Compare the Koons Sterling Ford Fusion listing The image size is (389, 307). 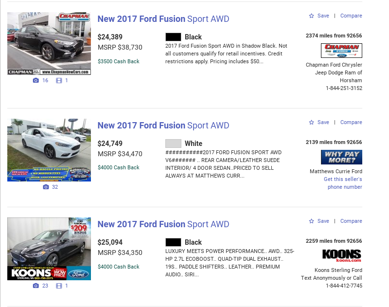point(351,221)
